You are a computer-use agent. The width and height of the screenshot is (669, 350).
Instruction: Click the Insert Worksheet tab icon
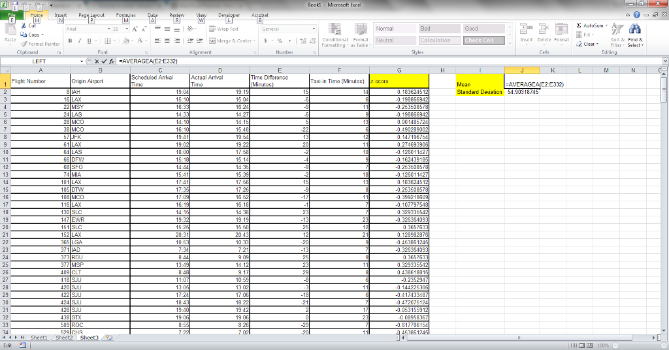(x=109, y=338)
